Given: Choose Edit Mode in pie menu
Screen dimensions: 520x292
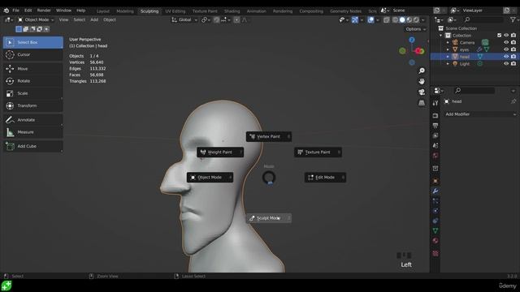Looking at the screenshot, I should pos(325,178).
